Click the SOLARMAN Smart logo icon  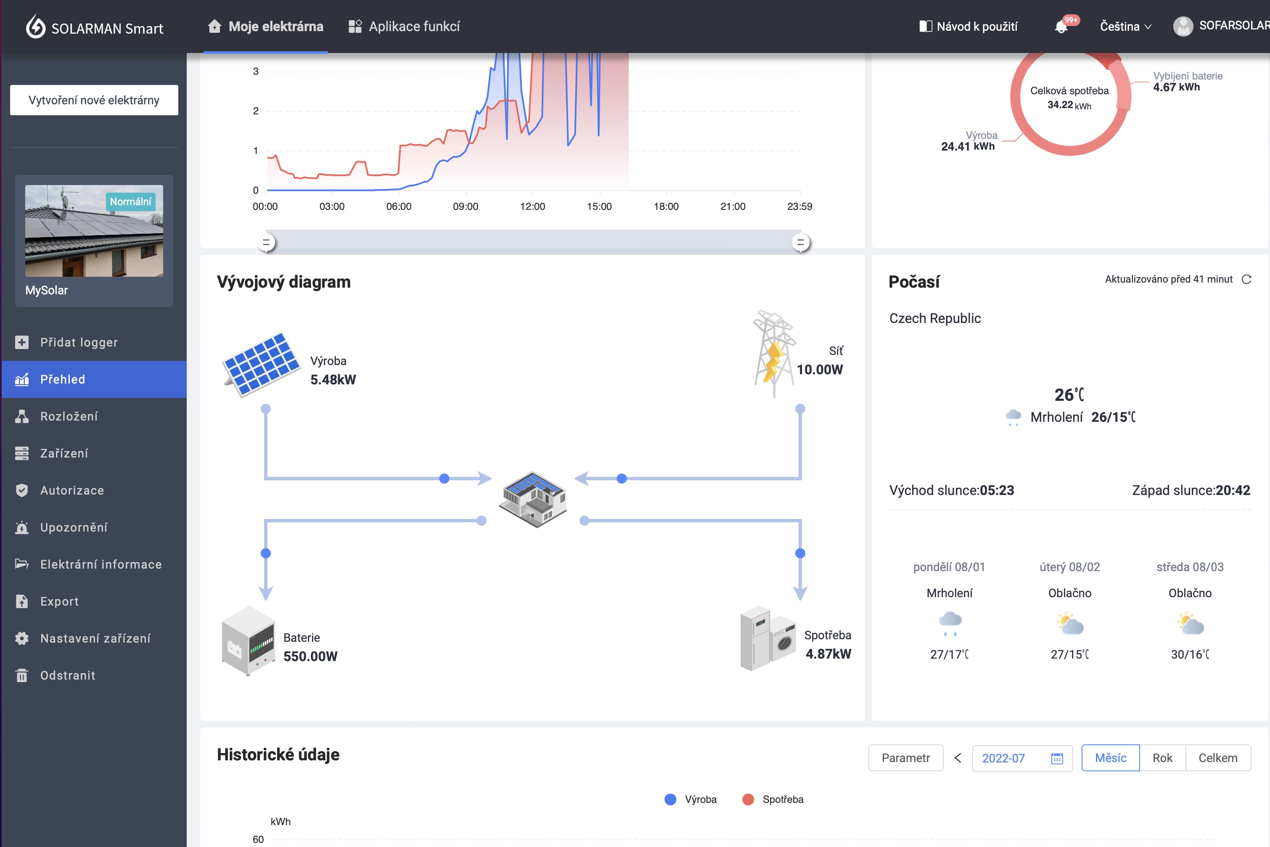pos(36,26)
